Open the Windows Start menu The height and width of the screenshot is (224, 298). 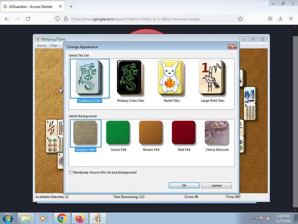8,218
